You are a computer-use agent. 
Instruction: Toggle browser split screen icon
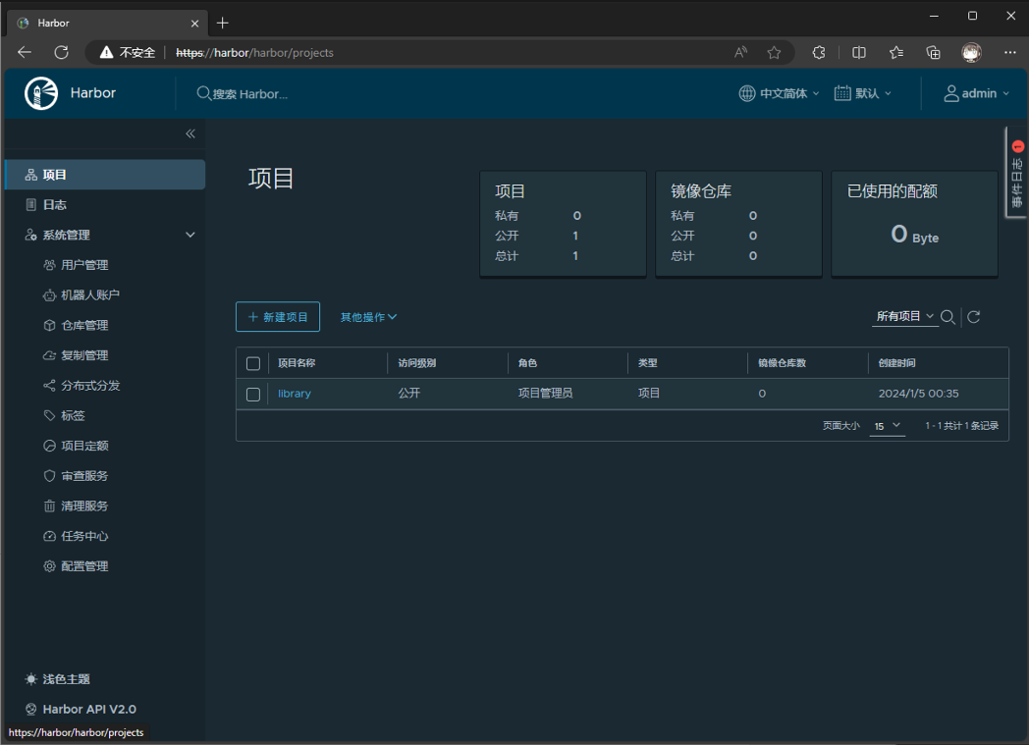tap(859, 52)
